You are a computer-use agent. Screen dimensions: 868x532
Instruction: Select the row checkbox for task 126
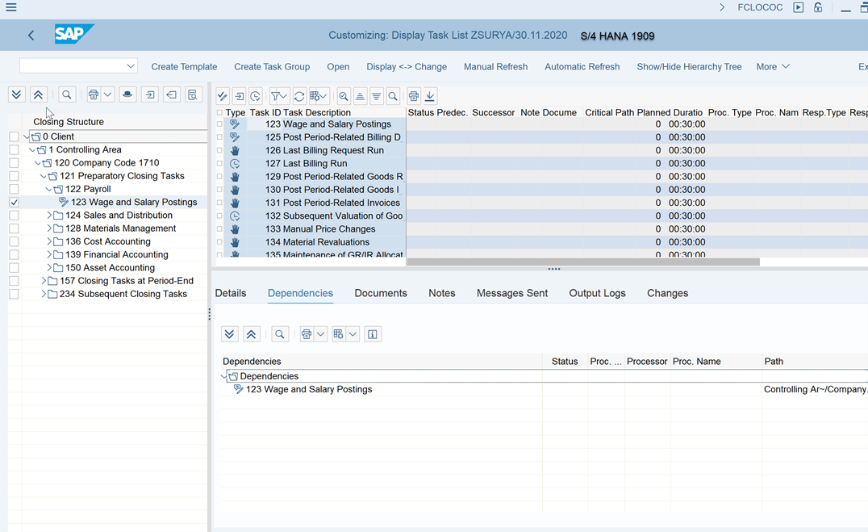(x=219, y=150)
